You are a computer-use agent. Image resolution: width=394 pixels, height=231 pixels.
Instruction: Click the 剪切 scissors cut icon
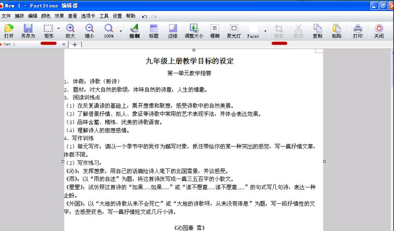298,28
